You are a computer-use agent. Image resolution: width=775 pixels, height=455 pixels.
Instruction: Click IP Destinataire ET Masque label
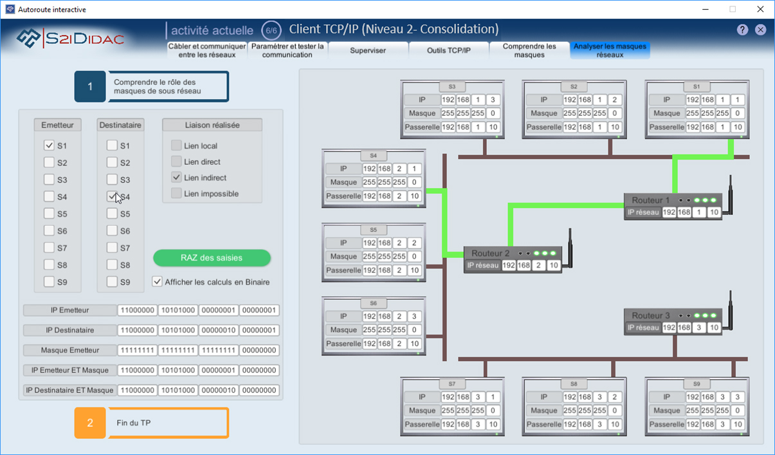70,391
